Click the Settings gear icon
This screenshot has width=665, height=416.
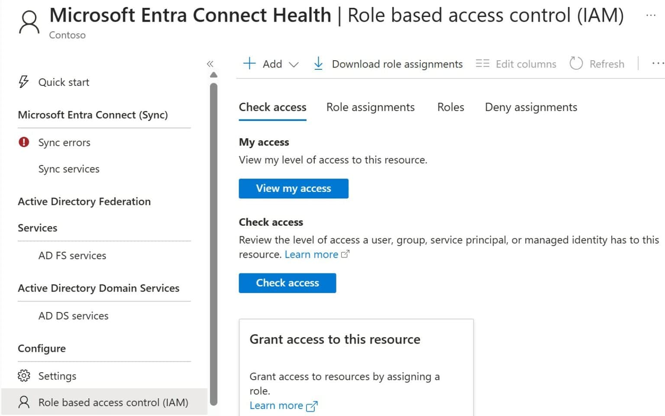24,376
